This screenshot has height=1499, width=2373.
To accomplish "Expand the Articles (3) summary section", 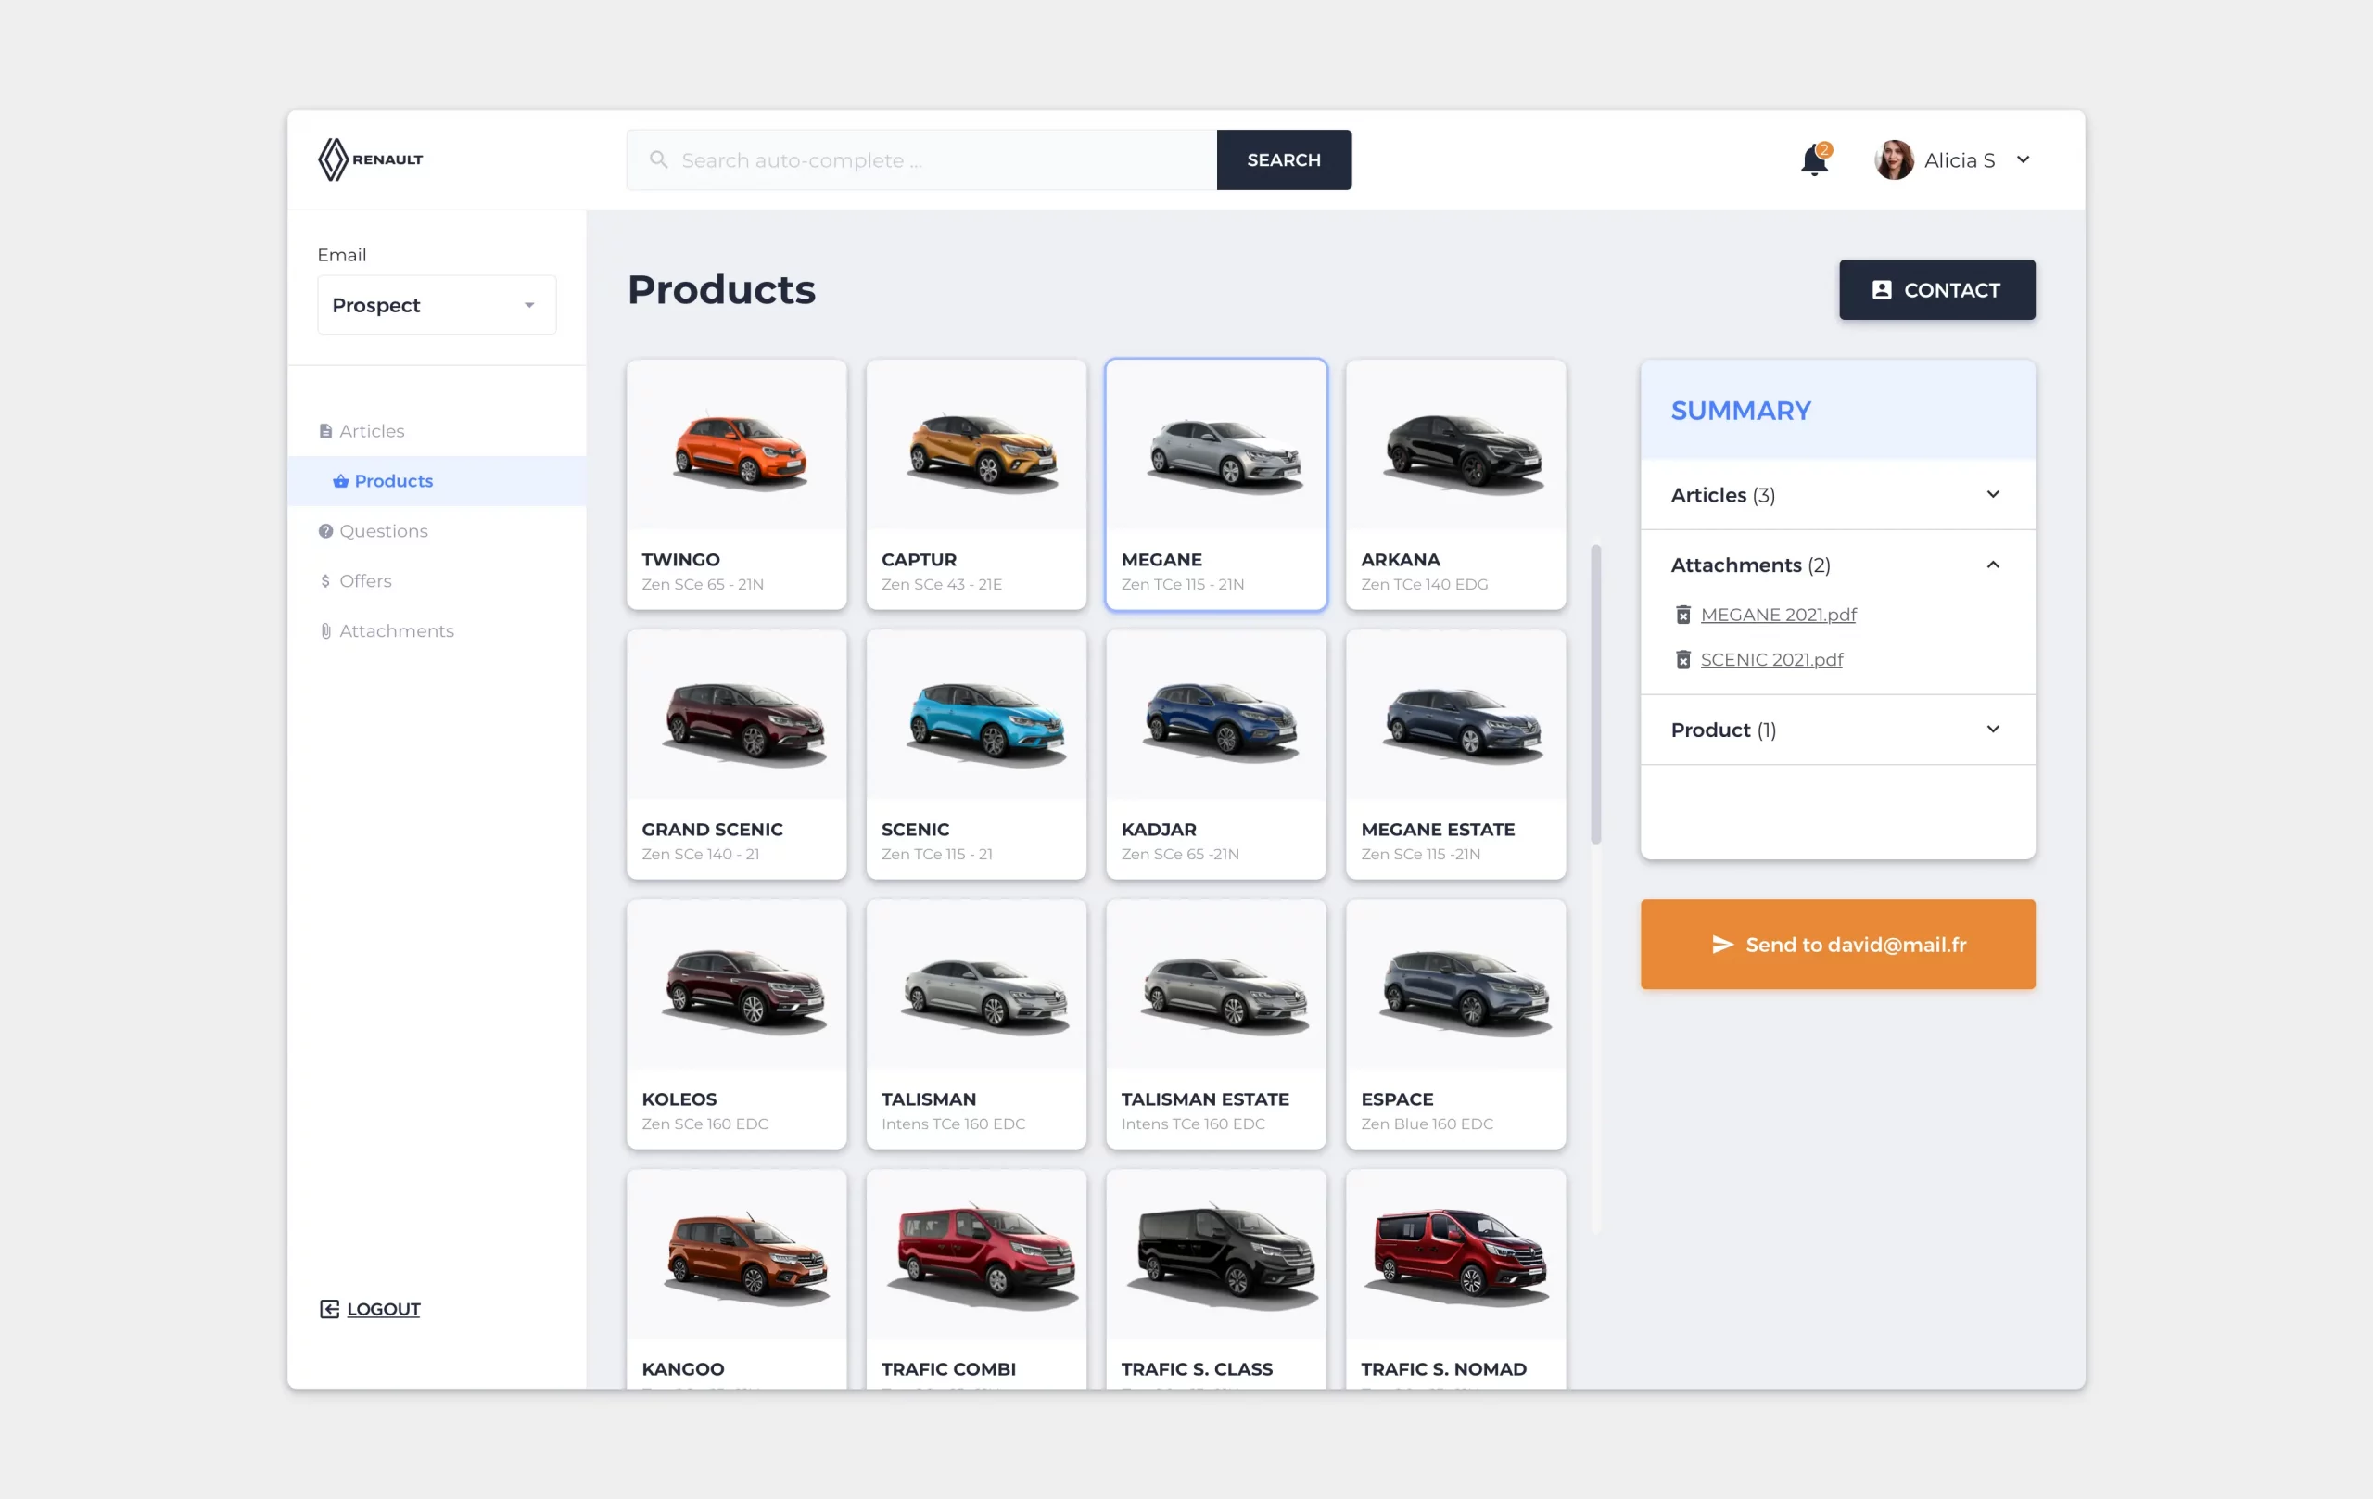I will tap(1992, 495).
